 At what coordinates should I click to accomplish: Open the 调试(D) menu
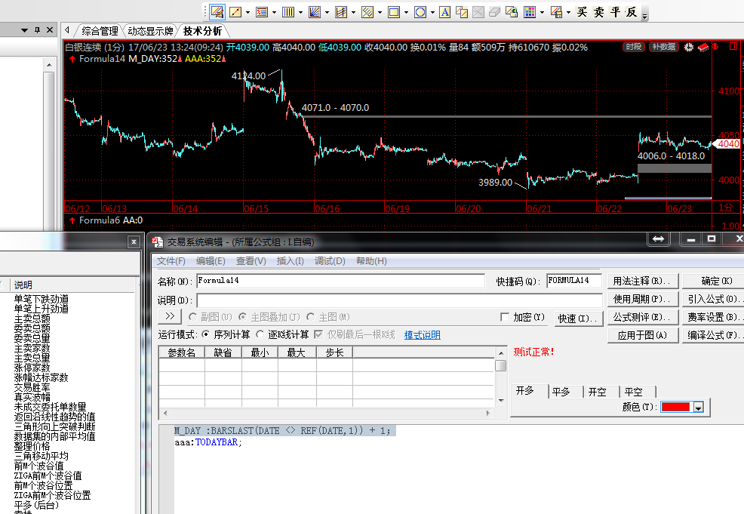point(330,261)
